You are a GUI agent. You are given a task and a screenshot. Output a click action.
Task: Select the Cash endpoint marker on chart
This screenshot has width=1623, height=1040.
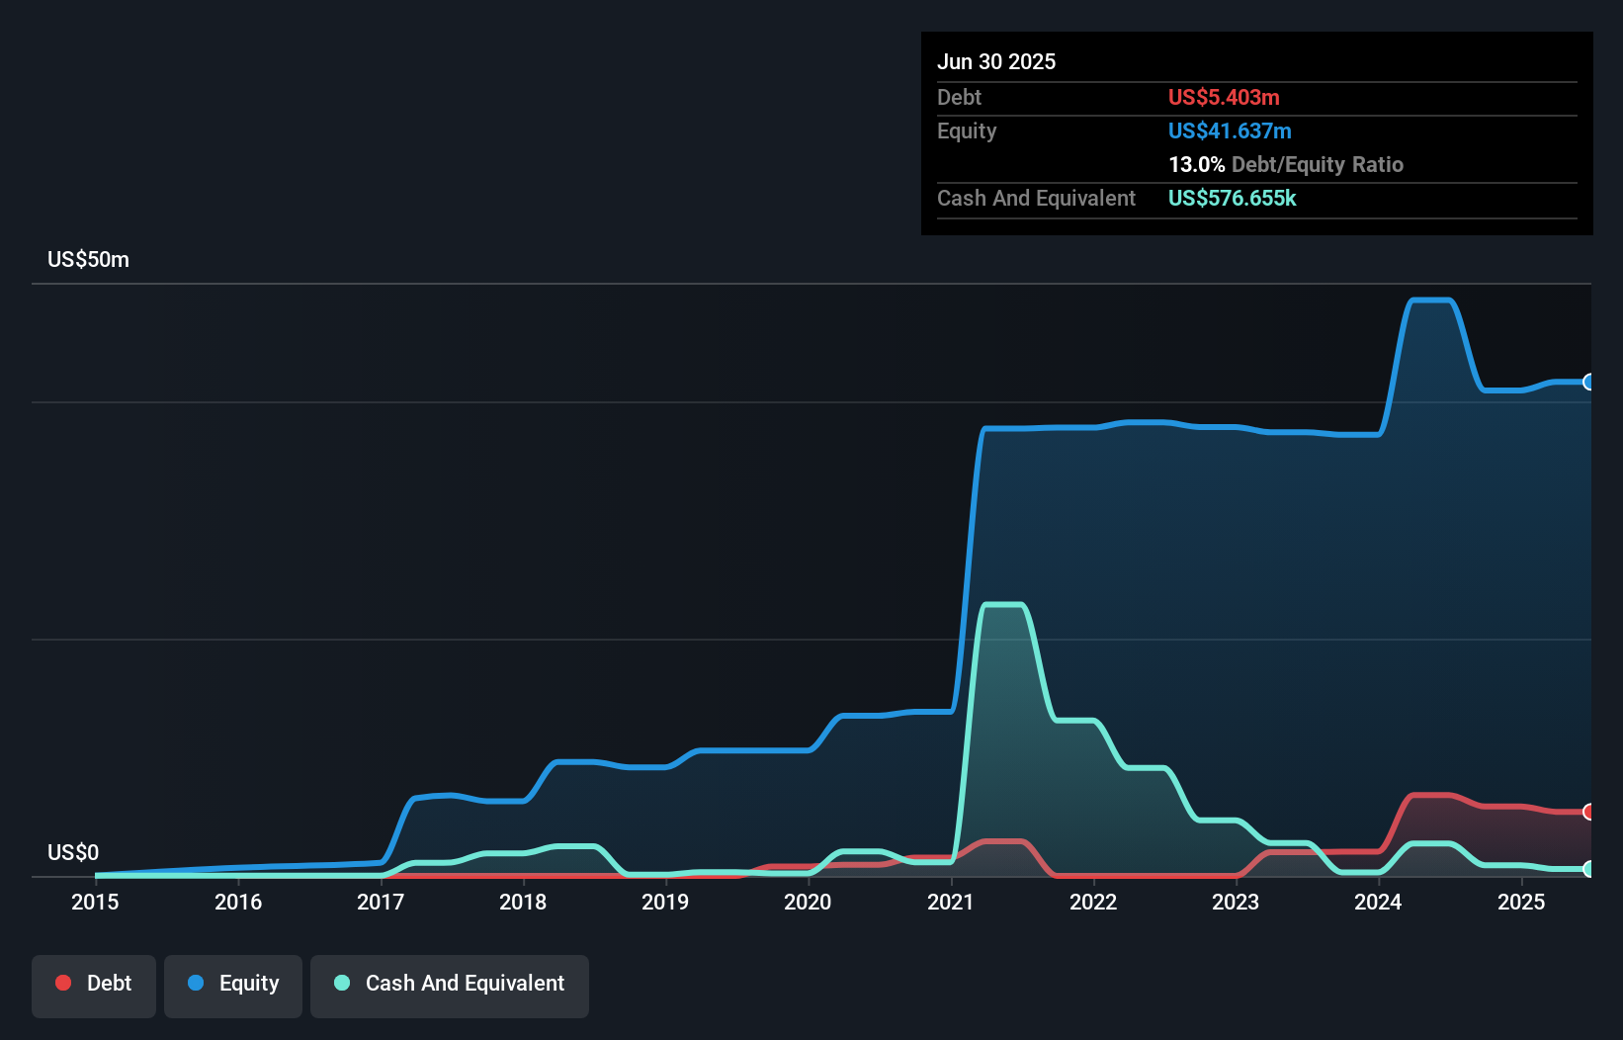click(x=1588, y=869)
